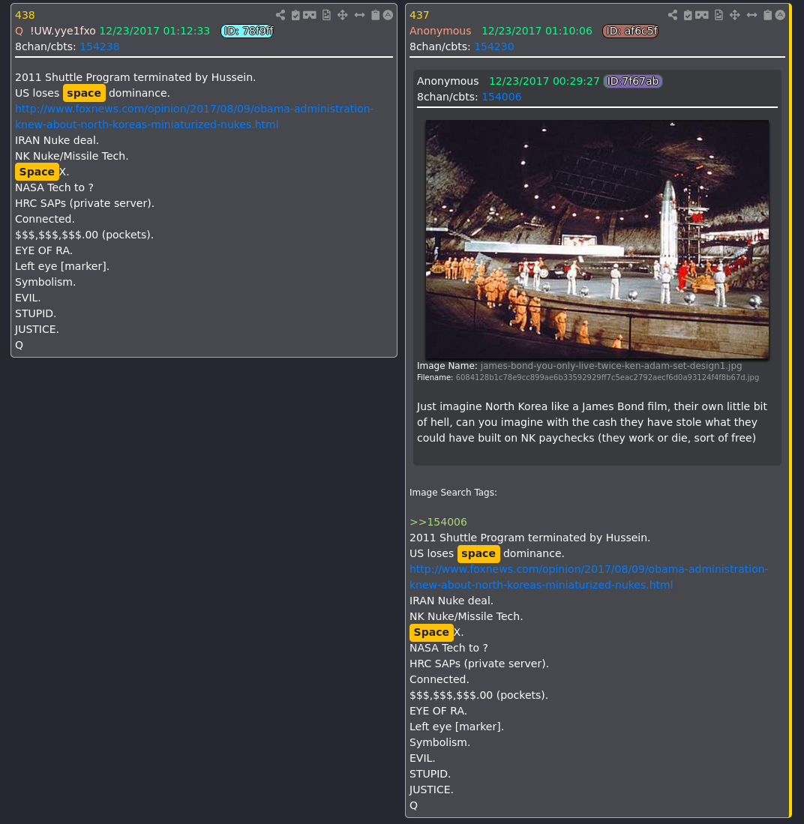Click circled A icon on post 437
This screenshot has height=824, width=804.
tap(780, 15)
